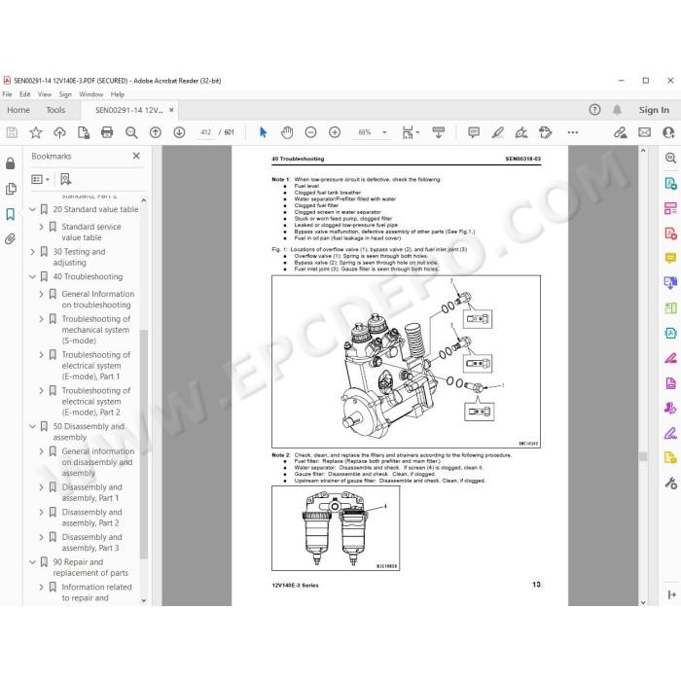Collapse the 40 Troubleshooting bookmark
The width and height of the screenshot is (681, 681).
[32, 276]
